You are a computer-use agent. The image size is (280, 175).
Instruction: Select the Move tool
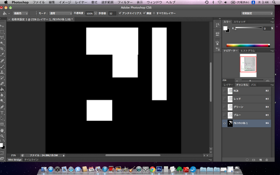point(2,26)
